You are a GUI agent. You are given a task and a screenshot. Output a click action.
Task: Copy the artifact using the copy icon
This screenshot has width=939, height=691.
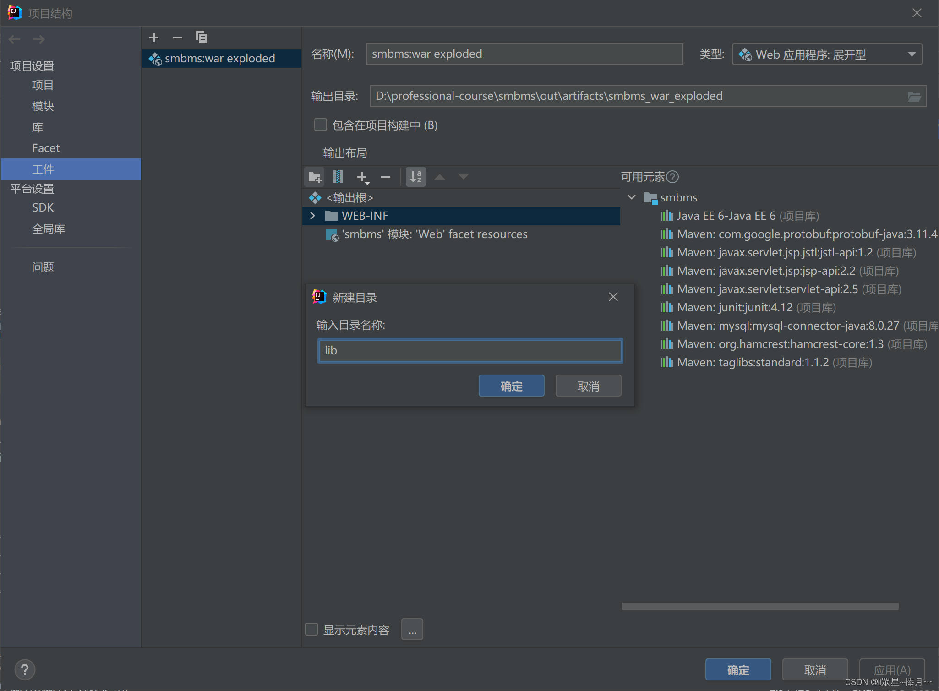202,38
